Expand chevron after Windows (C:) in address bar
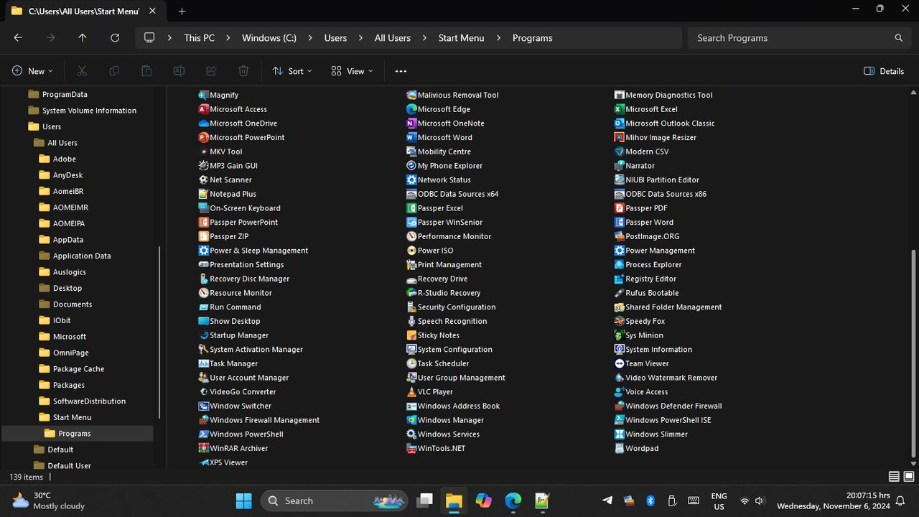This screenshot has height=517, width=919. (310, 38)
